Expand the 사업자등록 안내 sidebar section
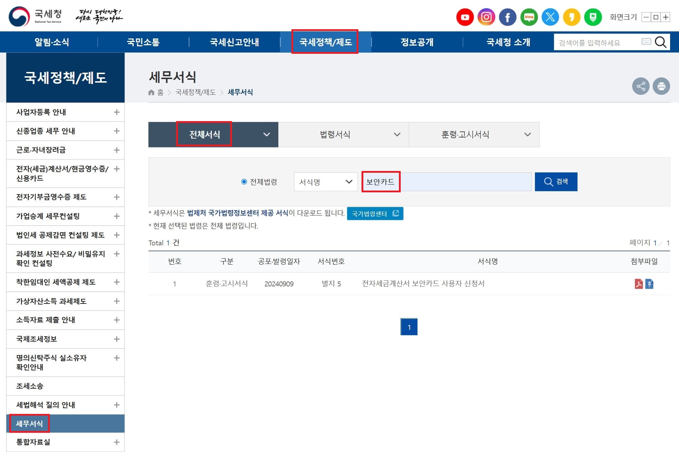 click(x=116, y=112)
